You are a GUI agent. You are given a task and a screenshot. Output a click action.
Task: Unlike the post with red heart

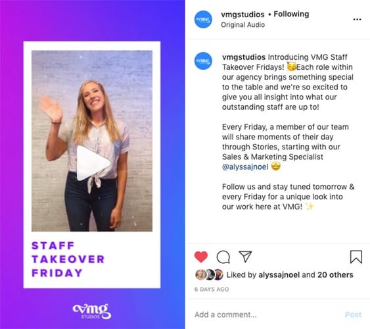click(201, 257)
